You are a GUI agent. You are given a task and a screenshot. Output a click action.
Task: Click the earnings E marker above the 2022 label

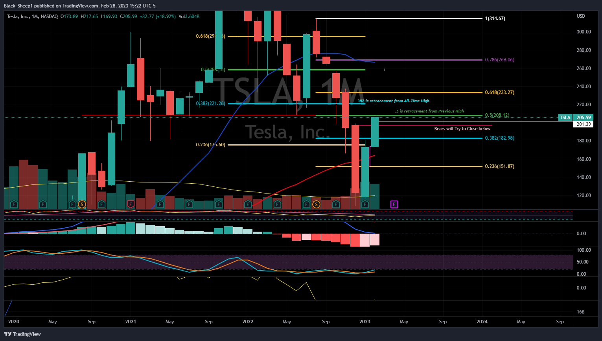(248, 204)
